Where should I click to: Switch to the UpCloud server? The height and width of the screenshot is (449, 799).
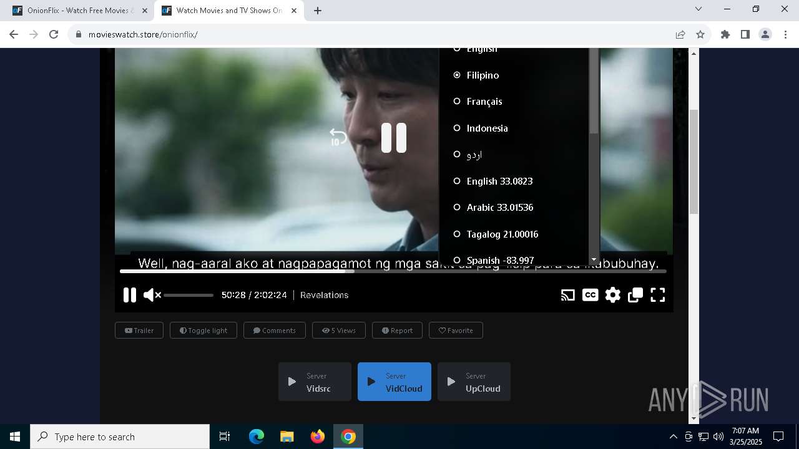click(474, 382)
